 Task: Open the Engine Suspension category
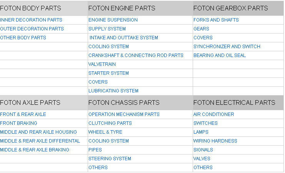click(x=113, y=20)
